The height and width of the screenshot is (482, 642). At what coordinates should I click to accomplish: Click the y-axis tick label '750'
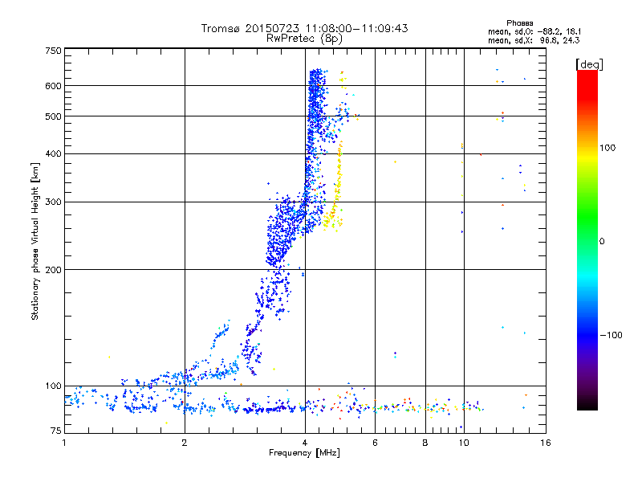pos(53,51)
